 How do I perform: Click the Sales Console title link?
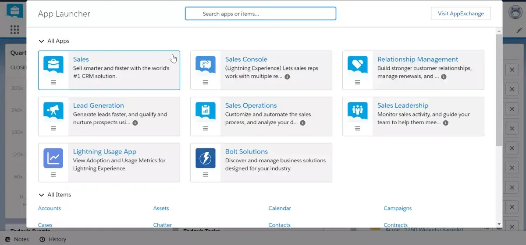click(x=246, y=59)
